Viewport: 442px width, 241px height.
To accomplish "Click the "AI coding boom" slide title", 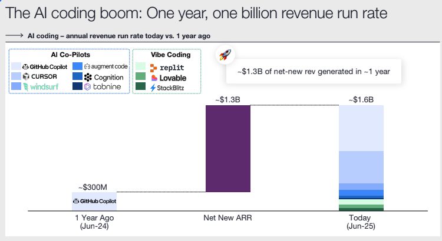I will pyautogui.click(x=196, y=13).
